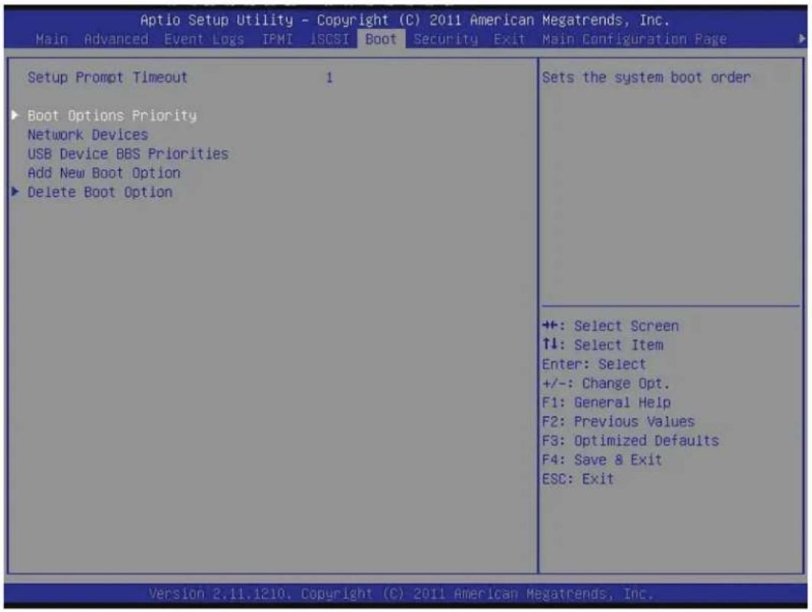This screenshot has height=612, width=812.
Task: Go to the Event Logs tab
Action: click(204, 39)
